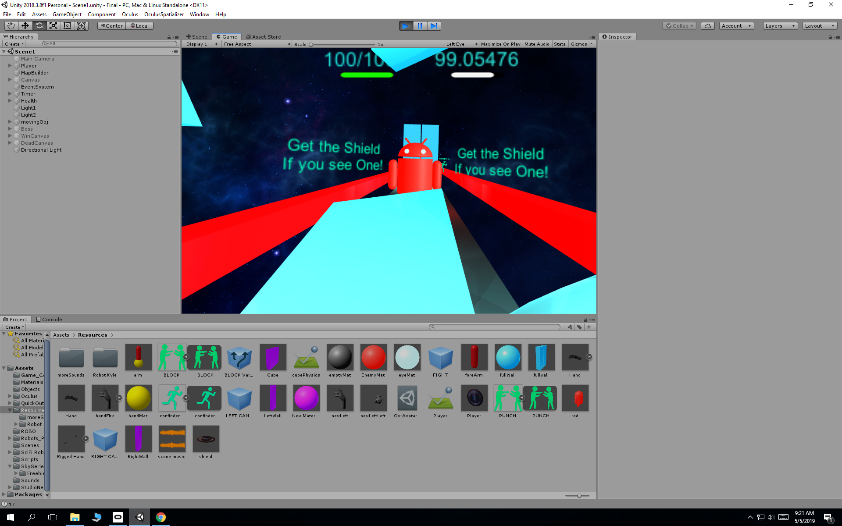Viewport: 842px width, 526px height.
Task: Pause the running game
Action: (420, 26)
